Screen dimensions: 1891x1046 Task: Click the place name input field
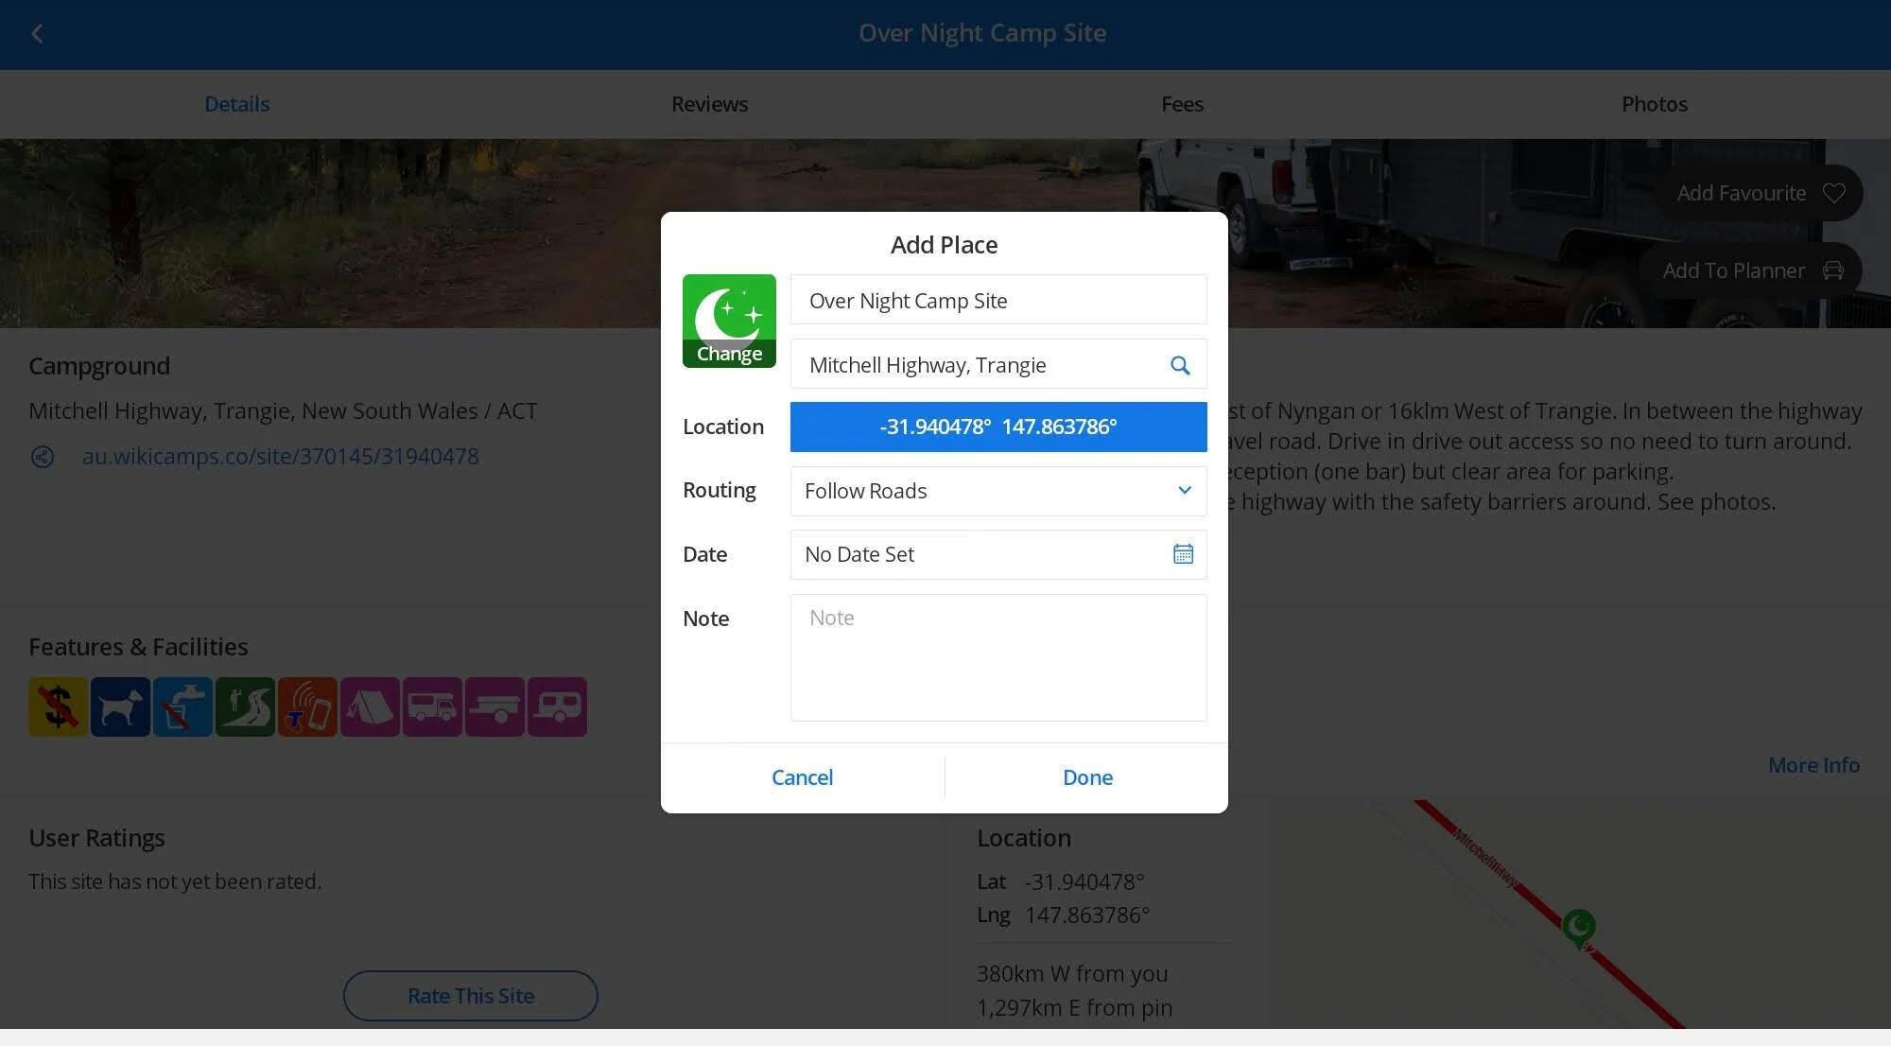click(x=998, y=301)
